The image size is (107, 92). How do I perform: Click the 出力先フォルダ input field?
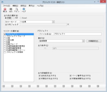(x=43, y=24)
